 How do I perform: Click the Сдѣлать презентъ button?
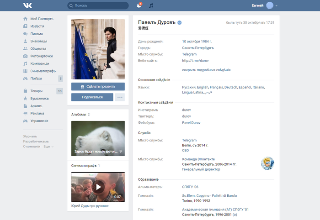click(x=98, y=86)
